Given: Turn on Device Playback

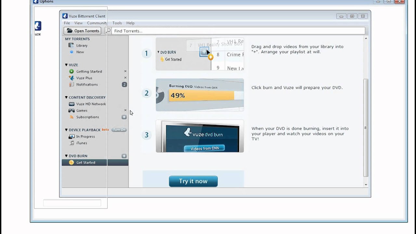Looking at the screenshot, I should (119, 130).
